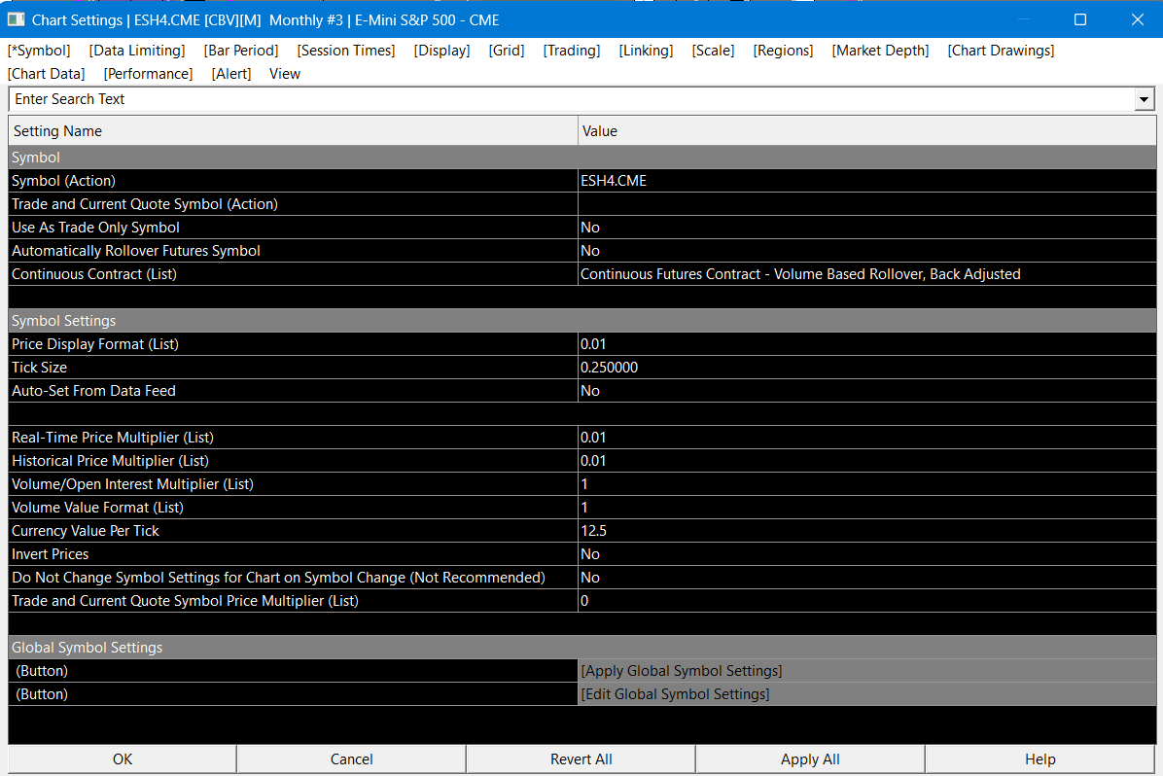Open the [Performance] tab

click(149, 74)
